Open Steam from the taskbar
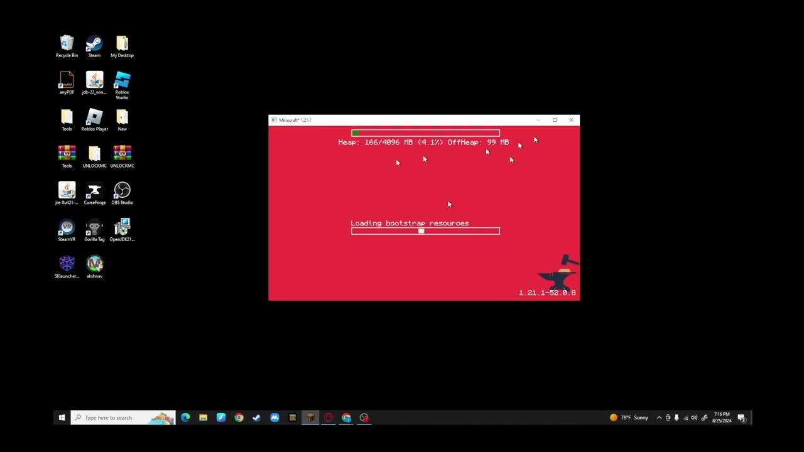 pos(256,417)
